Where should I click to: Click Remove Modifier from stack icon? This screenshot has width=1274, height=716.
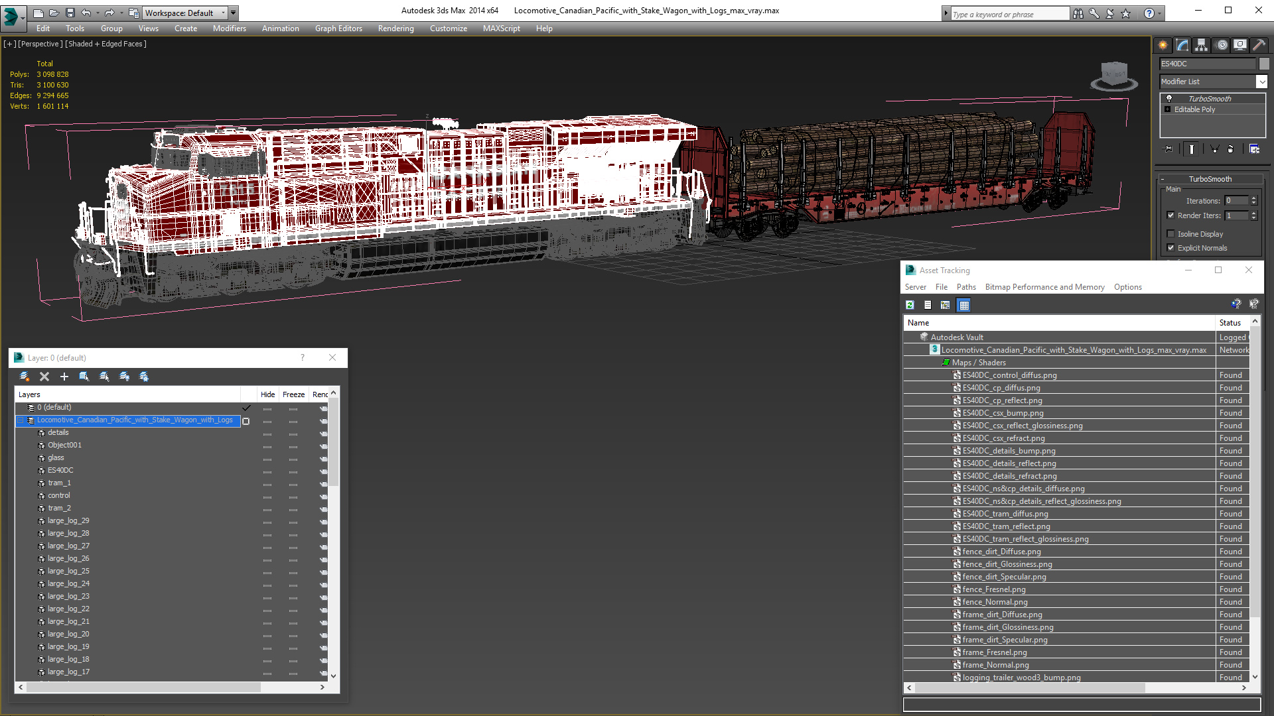tap(1231, 149)
